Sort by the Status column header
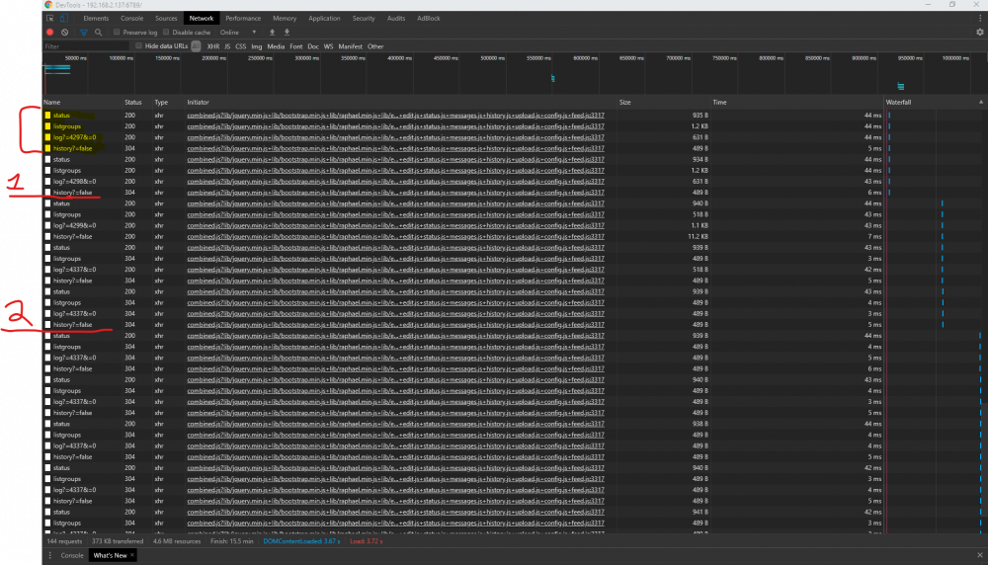Viewport: 988px width, 565px height. [133, 102]
